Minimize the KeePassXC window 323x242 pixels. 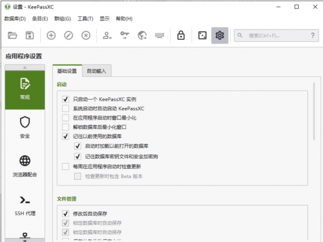tap(278, 7)
